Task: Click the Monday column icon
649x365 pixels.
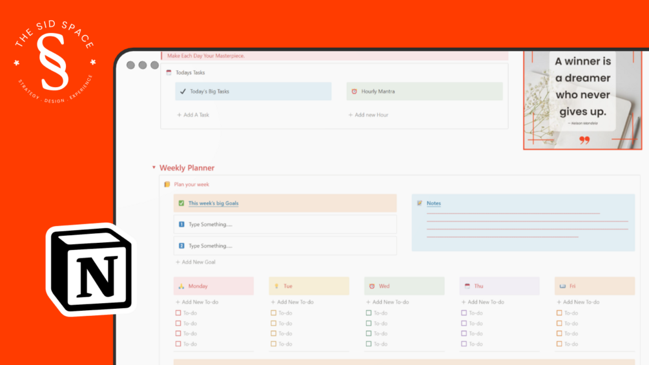Action: pyautogui.click(x=181, y=286)
